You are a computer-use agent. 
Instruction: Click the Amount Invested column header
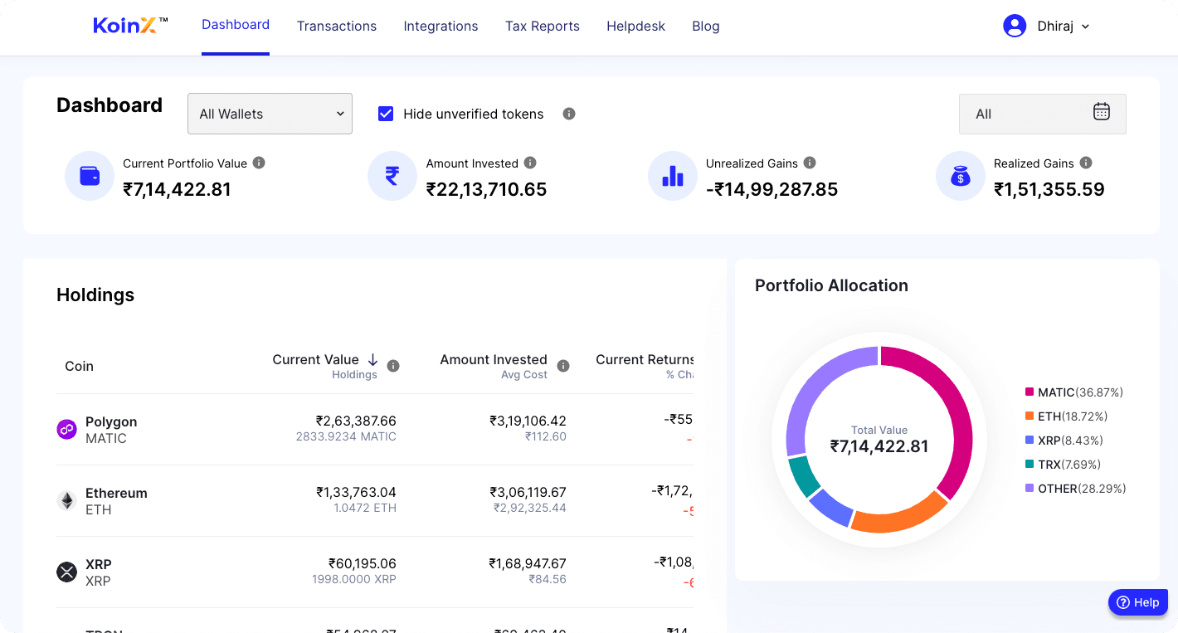click(494, 359)
